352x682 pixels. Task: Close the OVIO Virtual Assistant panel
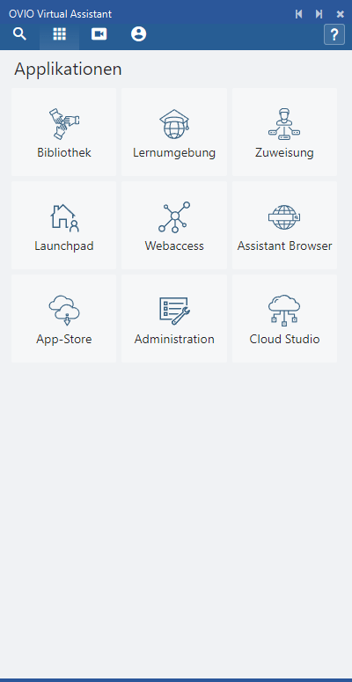[x=341, y=14]
